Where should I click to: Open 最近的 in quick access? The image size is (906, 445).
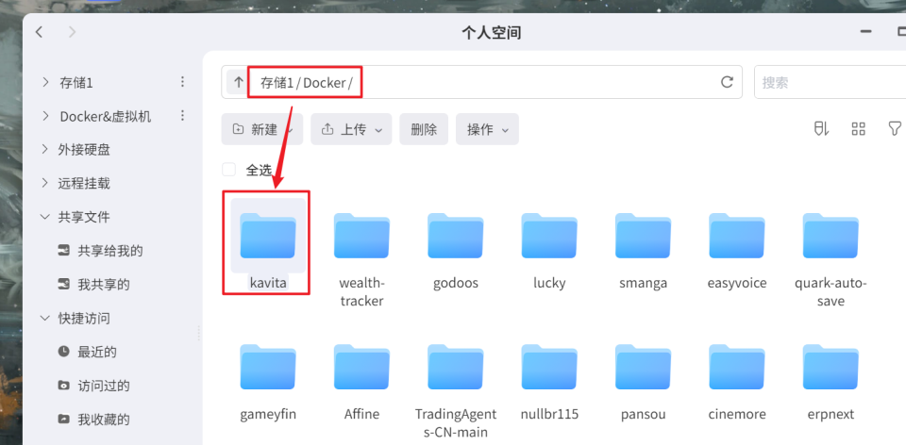tap(96, 352)
